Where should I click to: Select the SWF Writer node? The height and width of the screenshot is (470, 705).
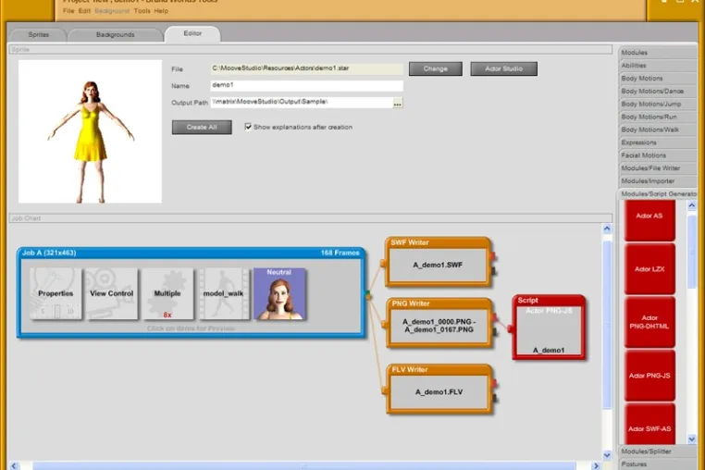pyautogui.click(x=439, y=262)
